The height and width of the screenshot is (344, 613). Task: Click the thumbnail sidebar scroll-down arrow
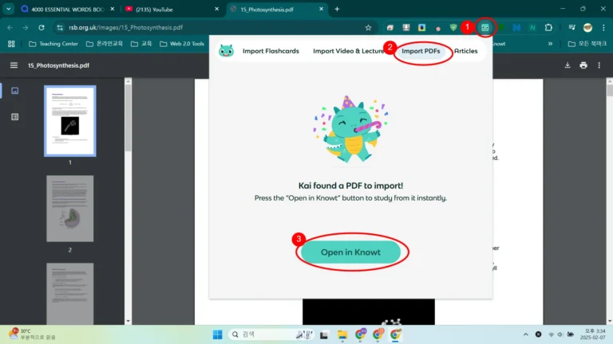tap(128, 321)
